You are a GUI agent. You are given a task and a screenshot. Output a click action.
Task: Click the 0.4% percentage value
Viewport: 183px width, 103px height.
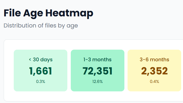pyautogui.click(x=154, y=82)
